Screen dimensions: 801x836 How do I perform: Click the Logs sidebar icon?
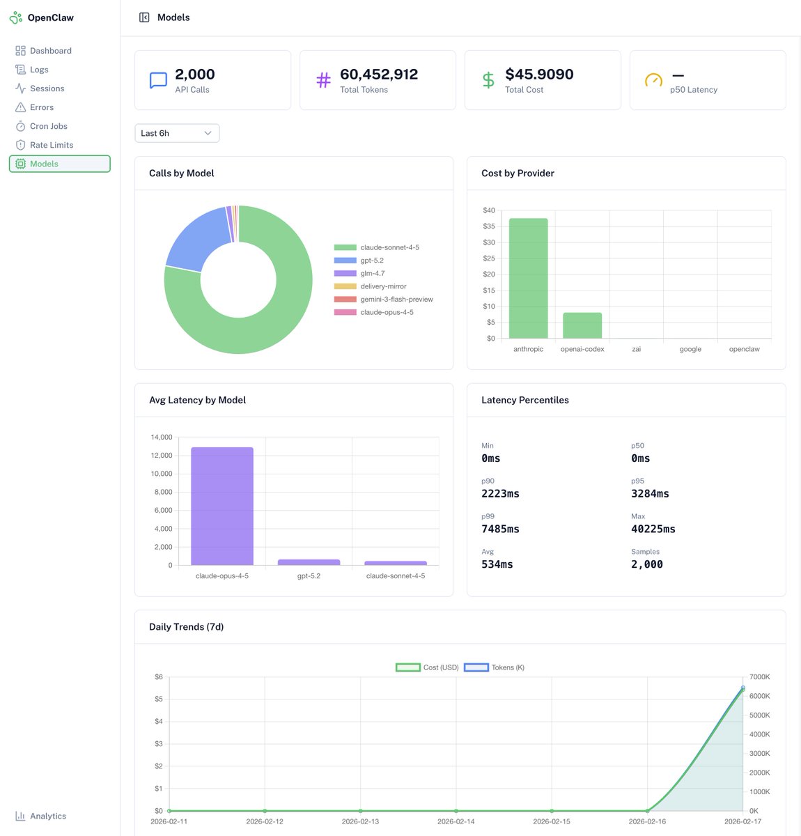(20, 69)
